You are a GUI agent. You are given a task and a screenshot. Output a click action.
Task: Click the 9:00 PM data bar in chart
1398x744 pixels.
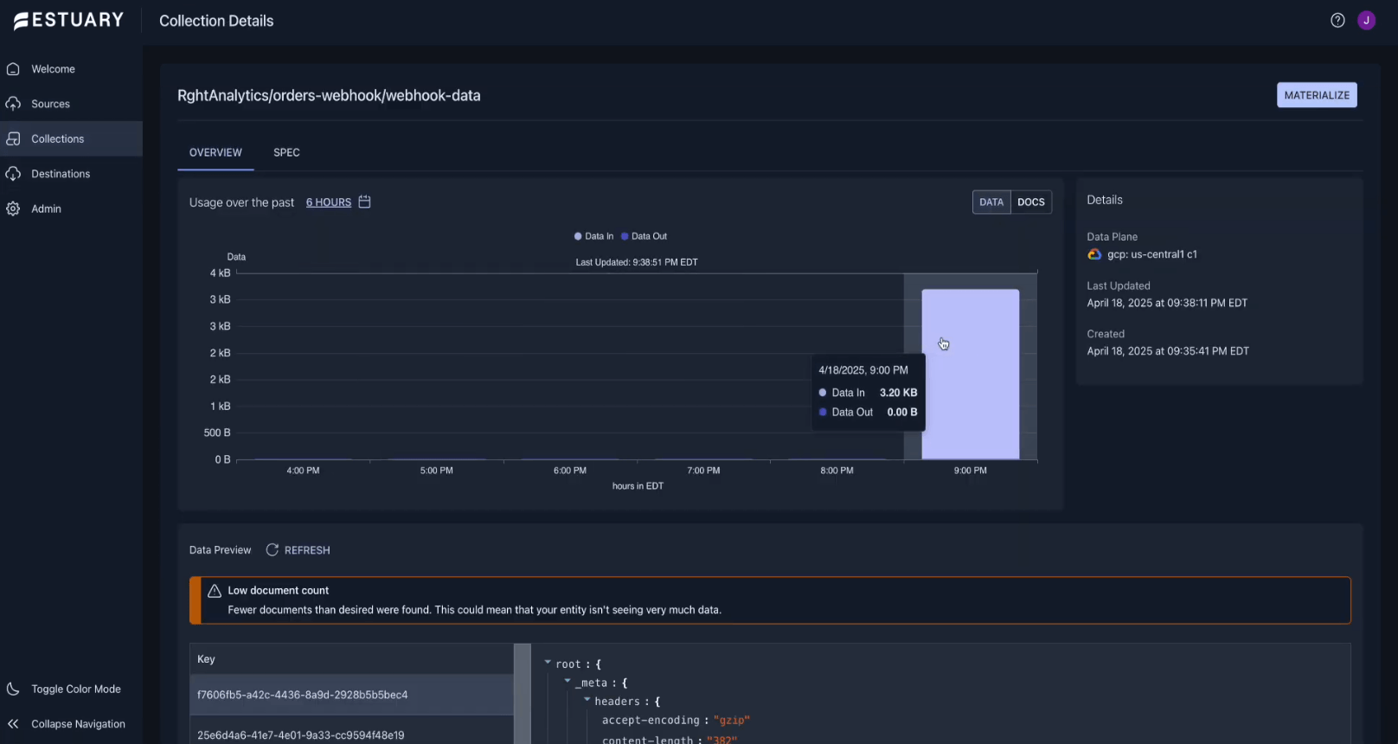click(971, 375)
